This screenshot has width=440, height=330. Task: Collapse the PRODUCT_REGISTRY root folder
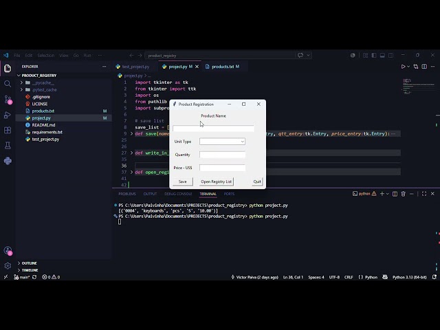tap(19, 76)
